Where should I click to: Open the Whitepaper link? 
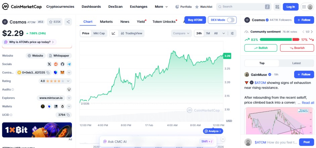click(x=59, y=56)
